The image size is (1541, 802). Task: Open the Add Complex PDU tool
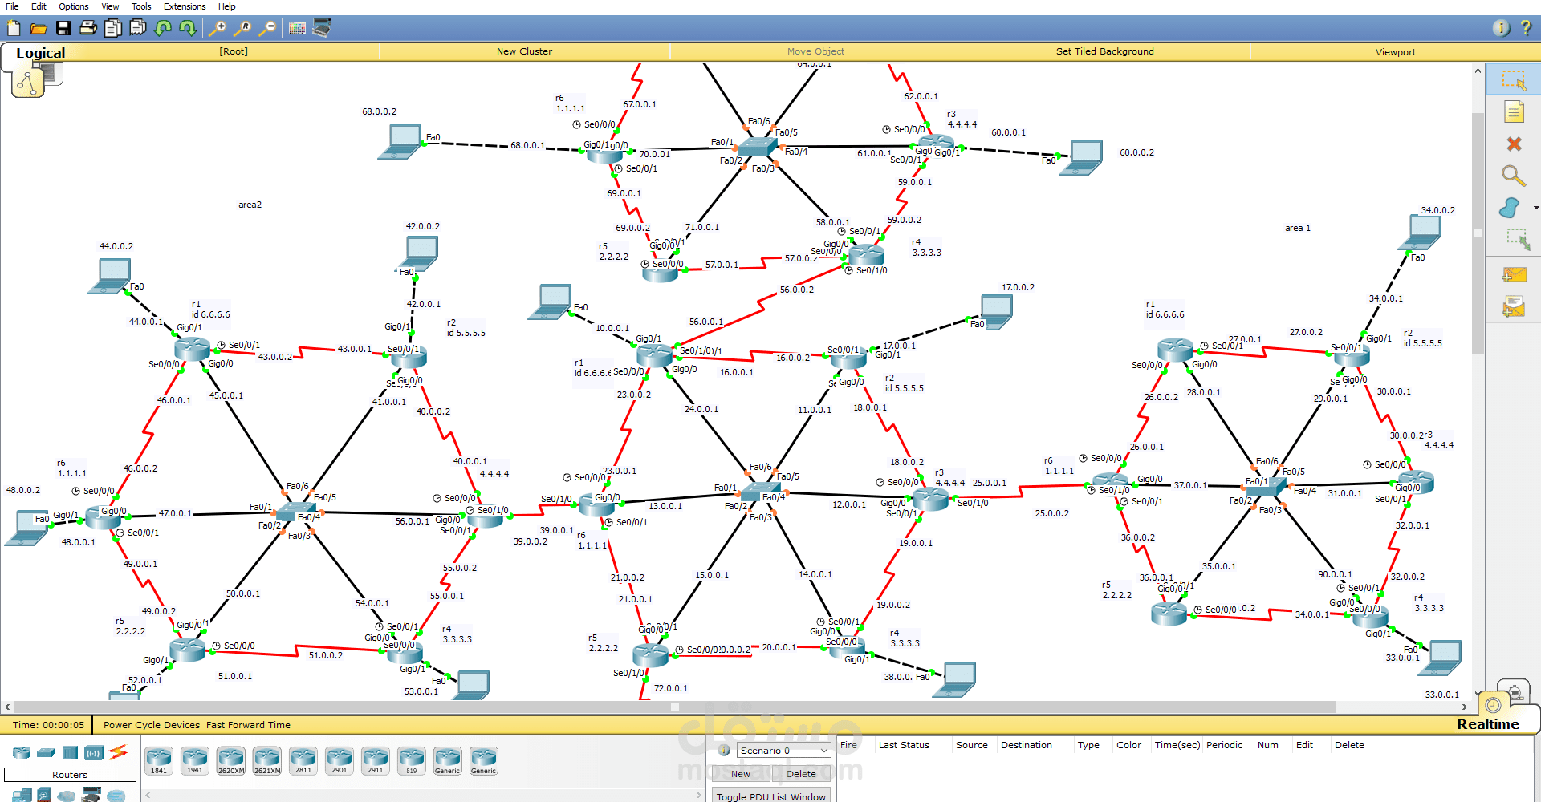click(1515, 306)
